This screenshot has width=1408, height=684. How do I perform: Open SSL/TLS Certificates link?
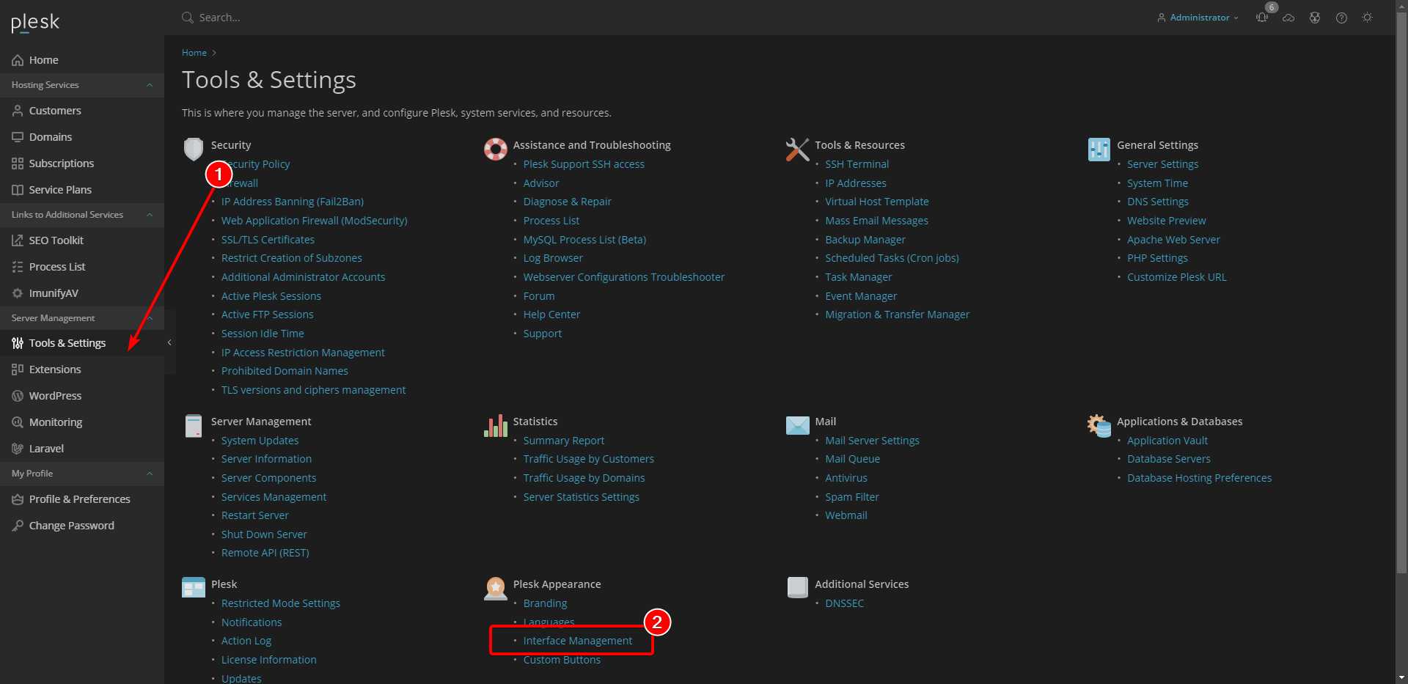pos(268,240)
